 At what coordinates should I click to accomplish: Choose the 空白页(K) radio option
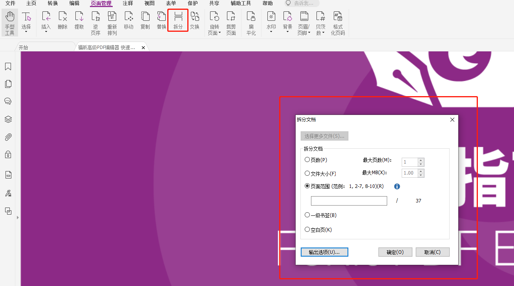[x=307, y=230]
